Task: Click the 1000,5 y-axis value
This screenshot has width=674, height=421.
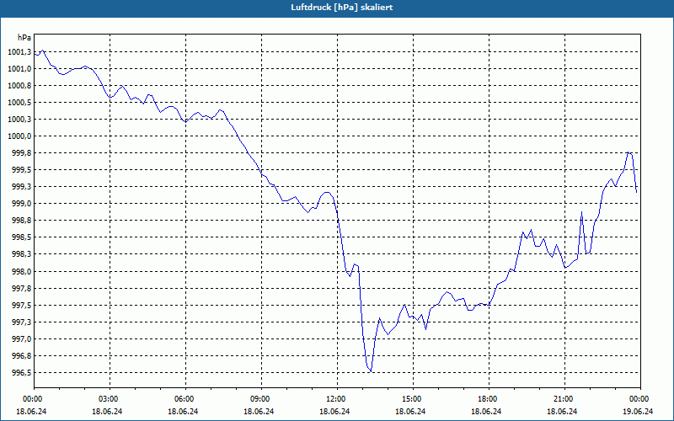Action: [19, 103]
